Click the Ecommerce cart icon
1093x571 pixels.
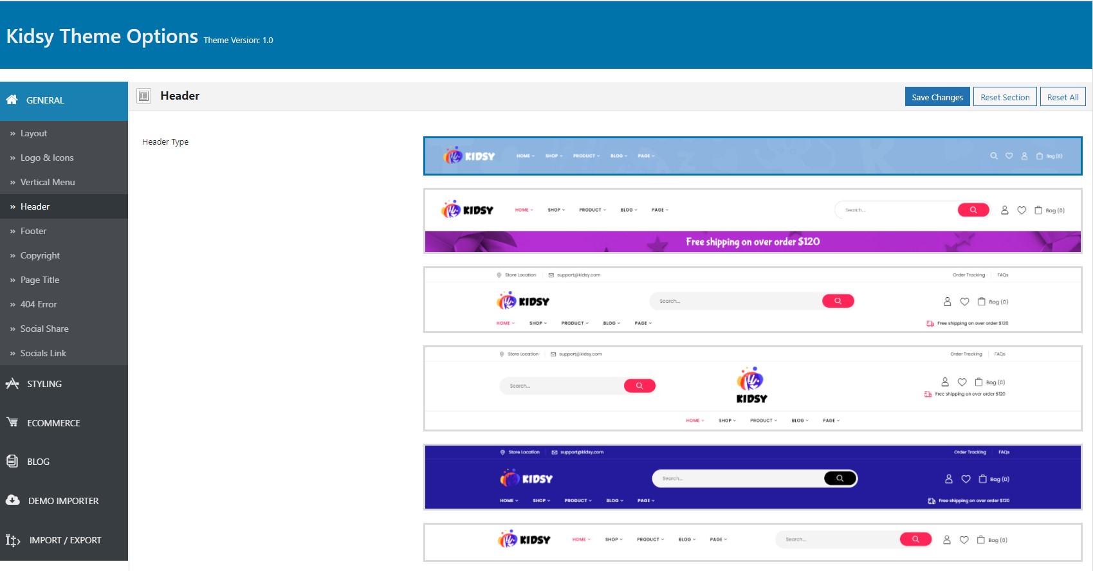(x=12, y=422)
